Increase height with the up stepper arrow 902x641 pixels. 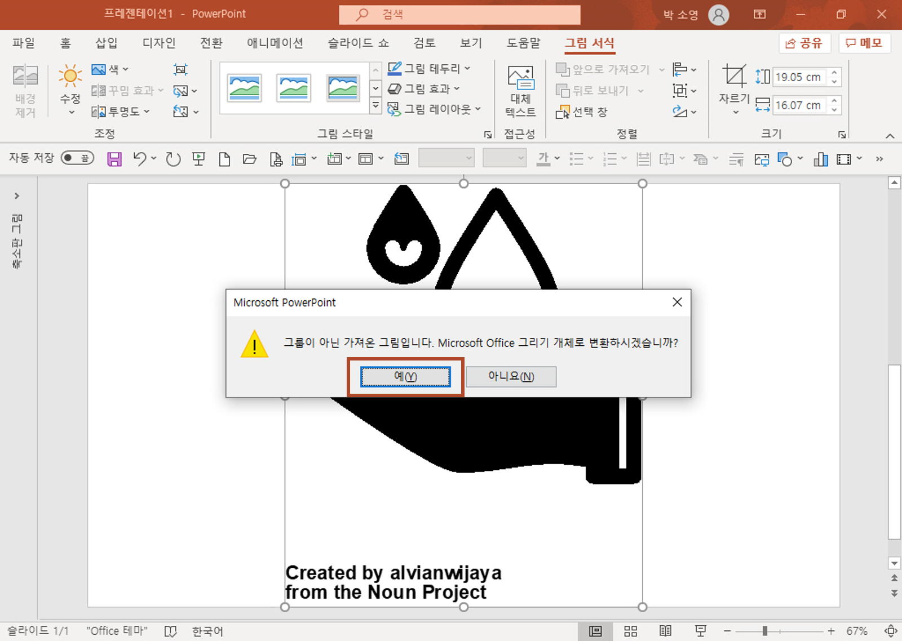pos(834,72)
